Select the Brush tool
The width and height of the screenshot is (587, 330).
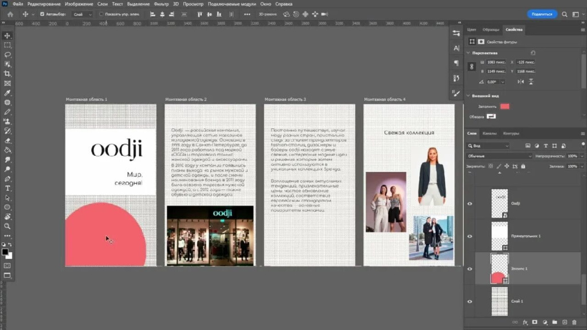pos(7,112)
